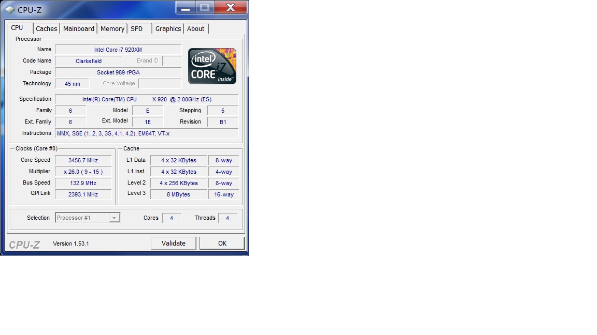Click the Level 2 size 4 x 256 KBytes
The height and width of the screenshot is (335, 597).
[x=179, y=184]
